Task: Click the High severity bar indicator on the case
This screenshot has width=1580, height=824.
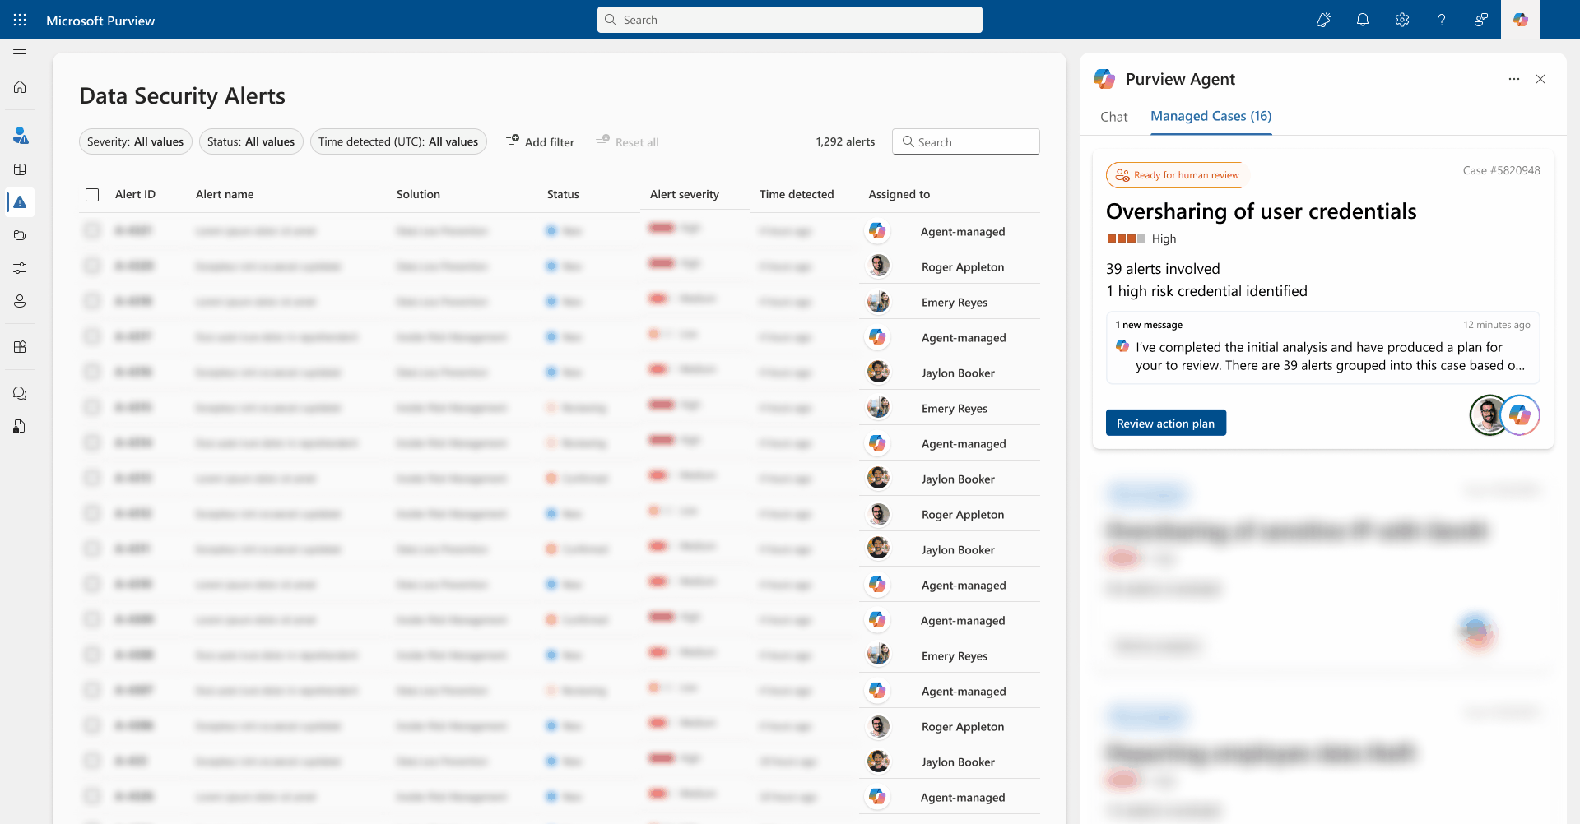Action: coord(1127,238)
